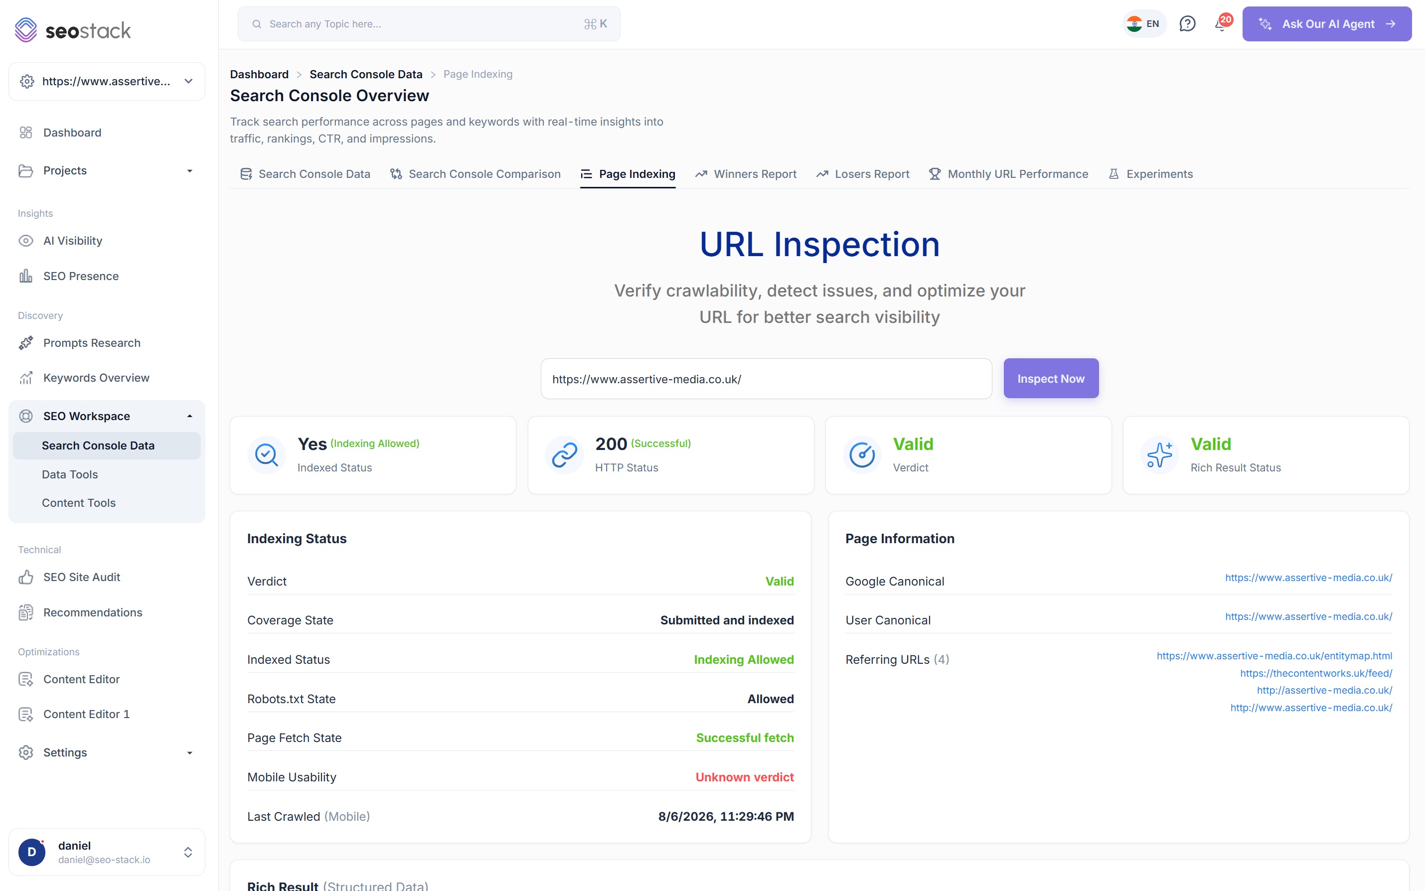Open the Dashboard sidebar item
The height and width of the screenshot is (891, 1425).
pos(107,133)
